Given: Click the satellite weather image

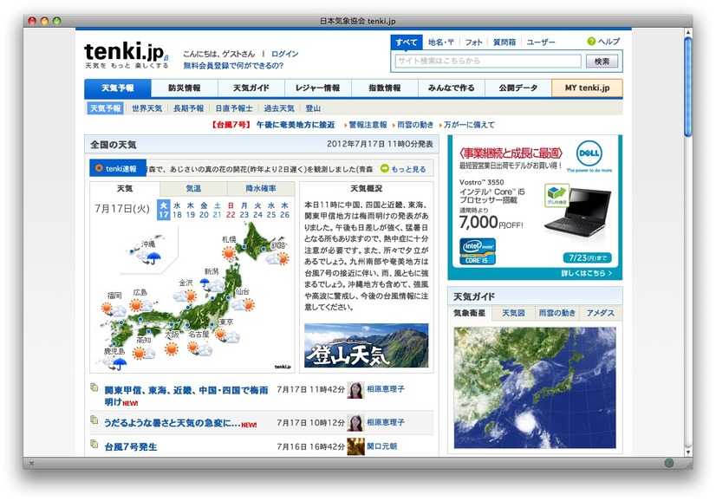Looking at the screenshot, I should pyautogui.click(x=535, y=387).
